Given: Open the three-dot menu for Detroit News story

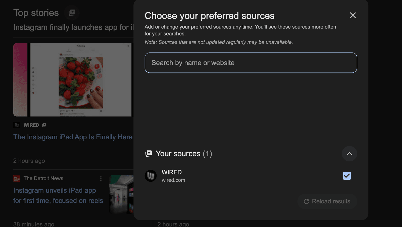Looking at the screenshot, I should point(101,179).
